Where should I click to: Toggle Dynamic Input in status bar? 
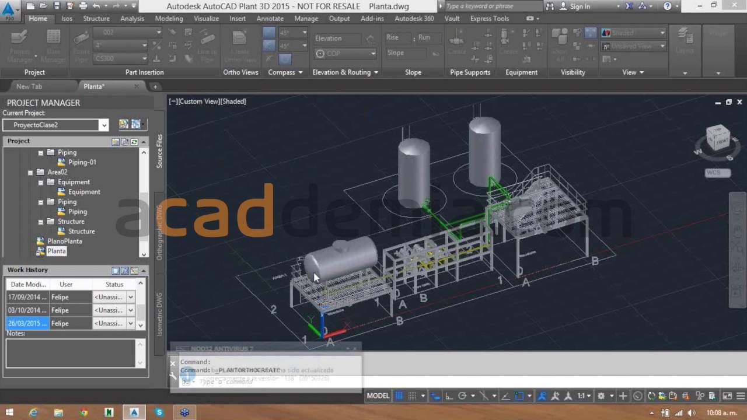tap(435, 396)
